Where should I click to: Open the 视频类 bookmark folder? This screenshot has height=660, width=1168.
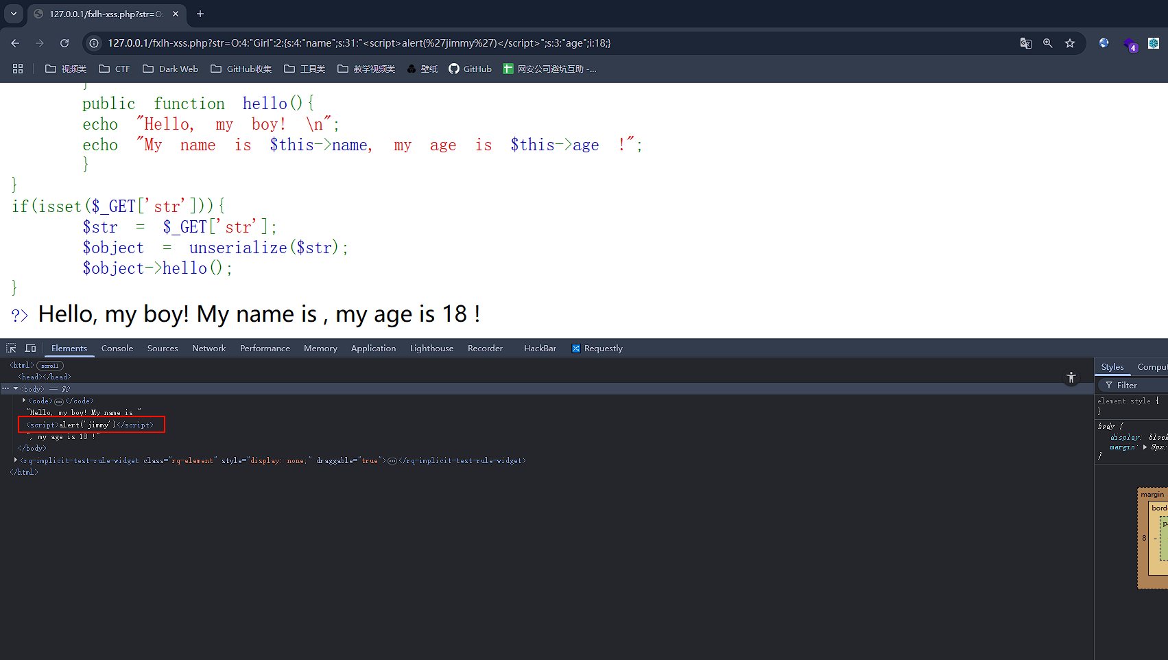point(66,69)
